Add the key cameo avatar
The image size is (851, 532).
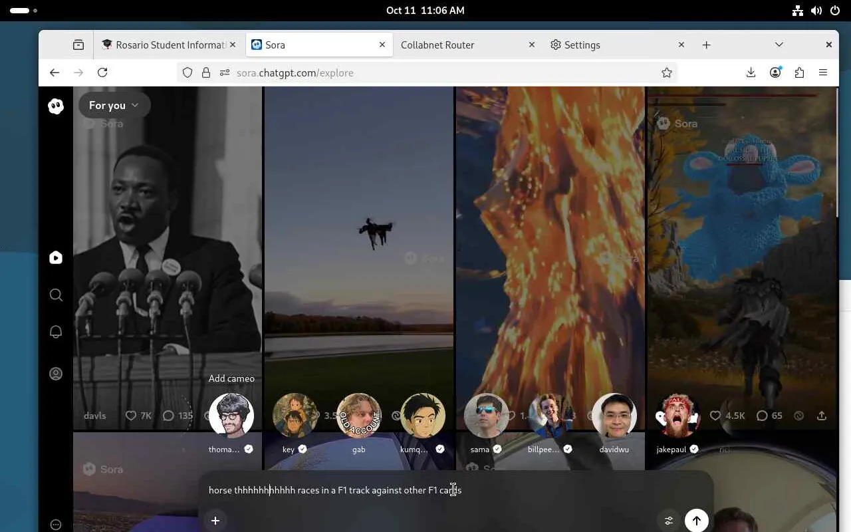click(x=295, y=416)
